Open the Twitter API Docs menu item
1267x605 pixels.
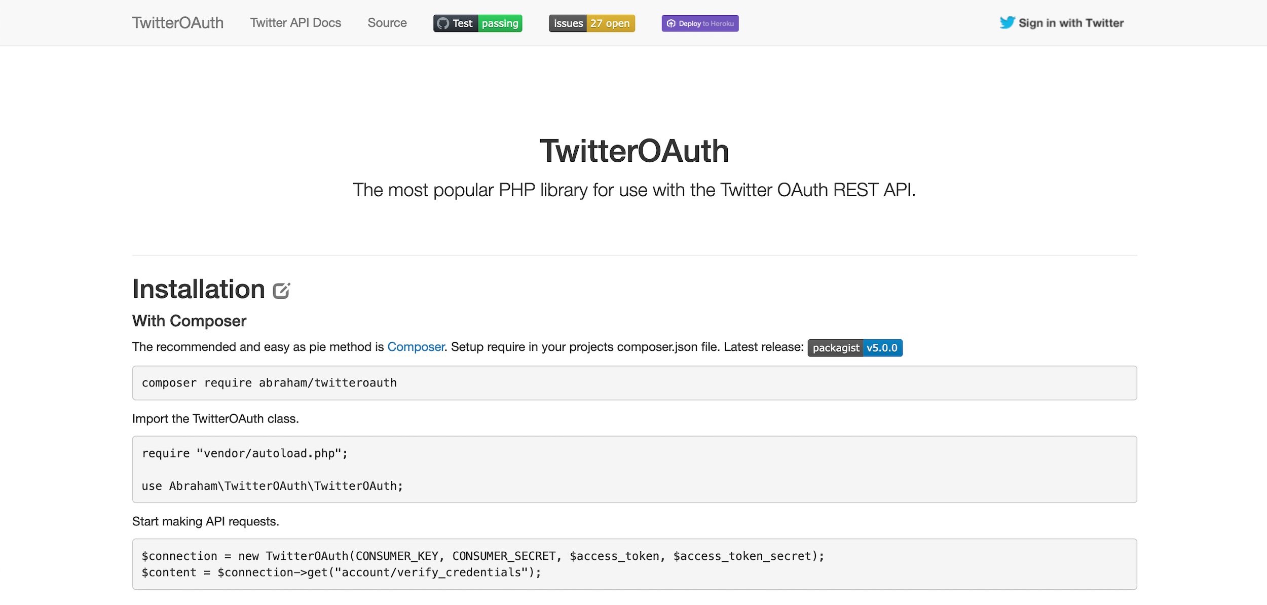295,23
